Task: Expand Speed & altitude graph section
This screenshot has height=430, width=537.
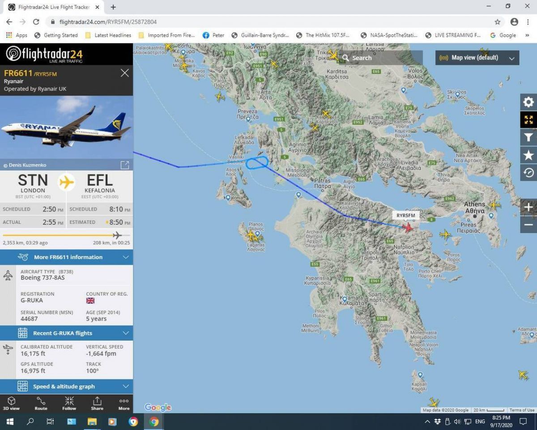Action: tap(67, 387)
